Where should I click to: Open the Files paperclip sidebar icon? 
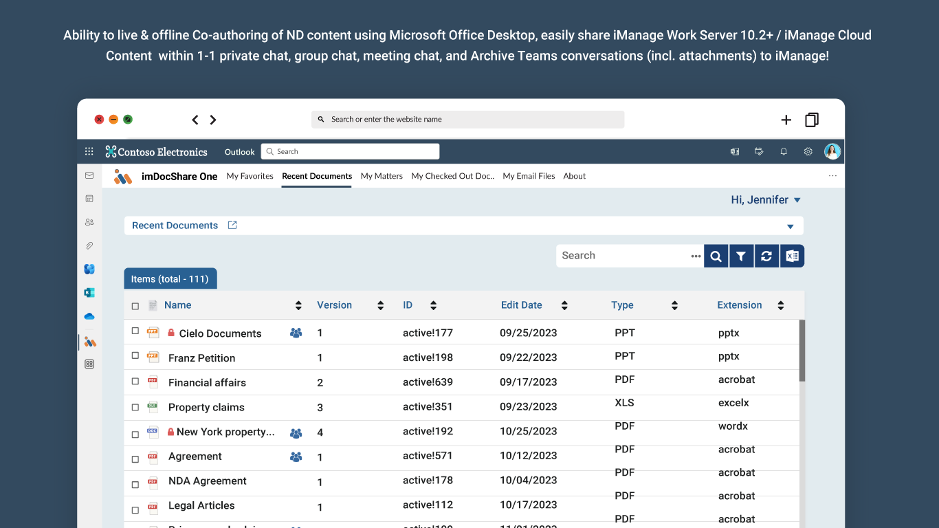(x=89, y=245)
